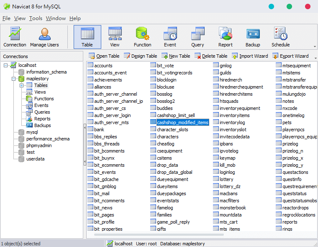Select the nxcode table
The image size is (318, 247).
click(x=290, y=108)
